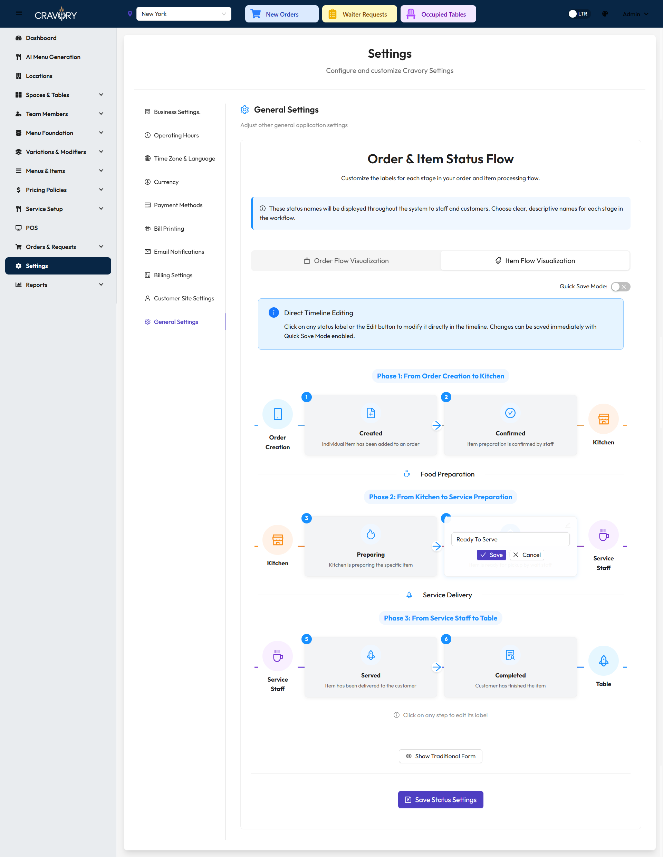Click the Food Preparation cup icon
Viewport: 663px width, 857px height.
click(407, 474)
